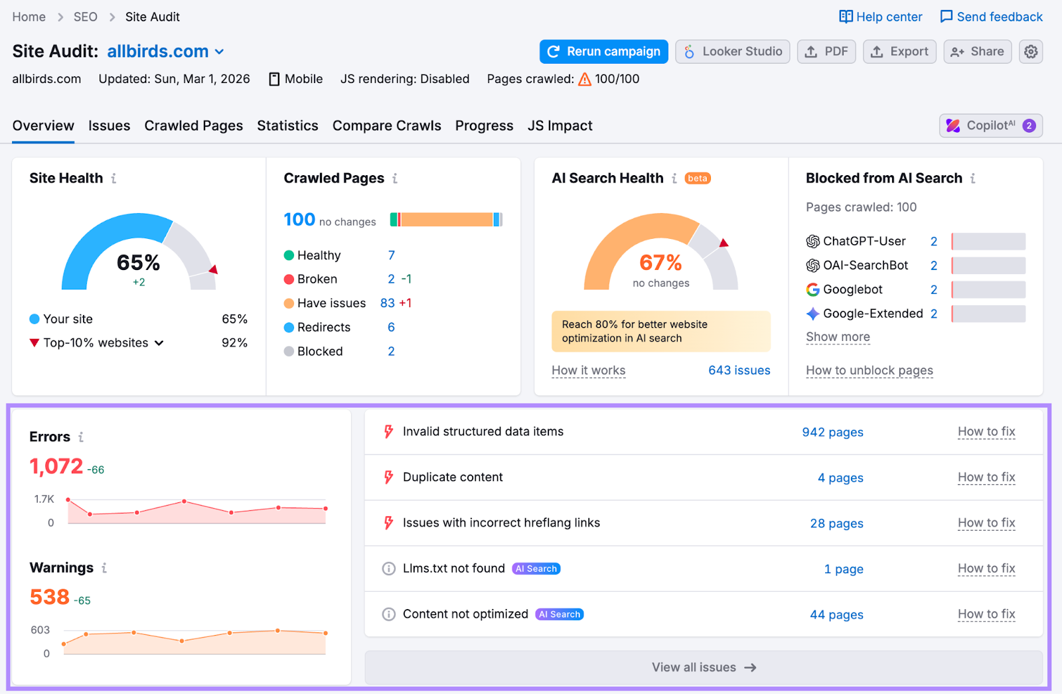Click the Site Health info icon
Screen dimensions: 1062x694
click(114, 178)
